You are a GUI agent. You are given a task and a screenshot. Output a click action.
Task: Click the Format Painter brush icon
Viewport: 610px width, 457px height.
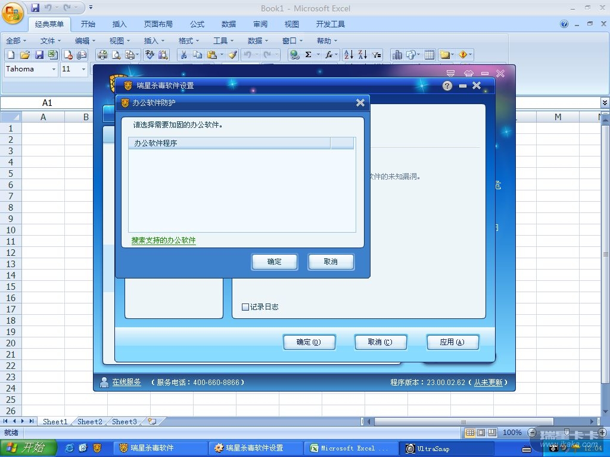[x=233, y=55]
